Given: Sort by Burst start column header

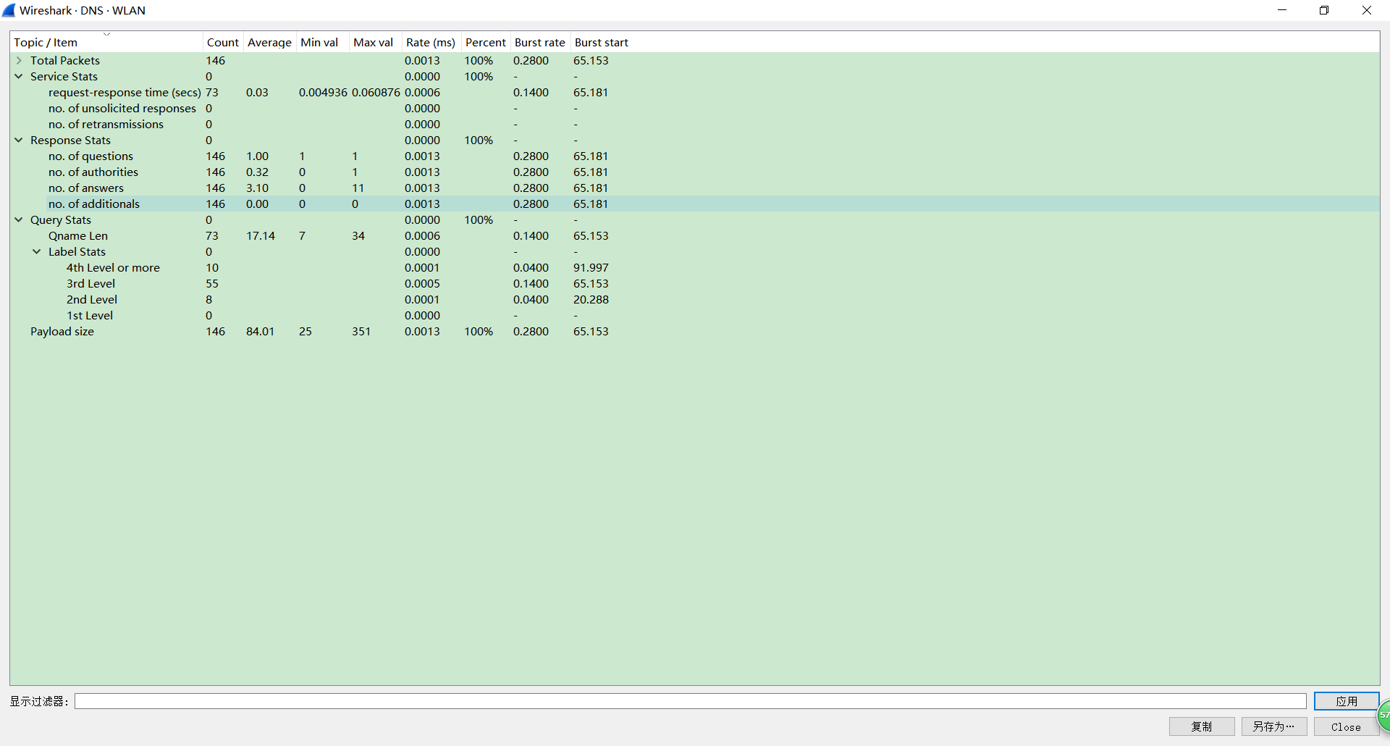Looking at the screenshot, I should tap(602, 43).
